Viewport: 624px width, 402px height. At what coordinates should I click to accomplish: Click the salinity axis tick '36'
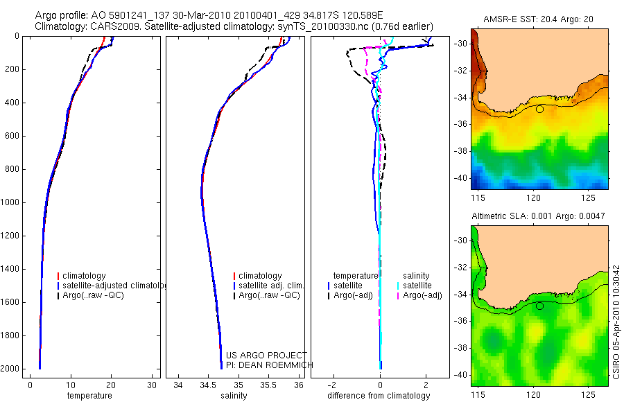pyautogui.click(x=299, y=385)
